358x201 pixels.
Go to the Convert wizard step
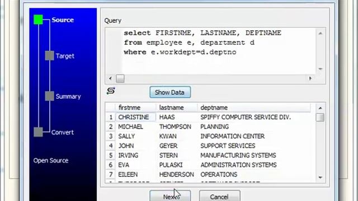(x=62, y=132)
